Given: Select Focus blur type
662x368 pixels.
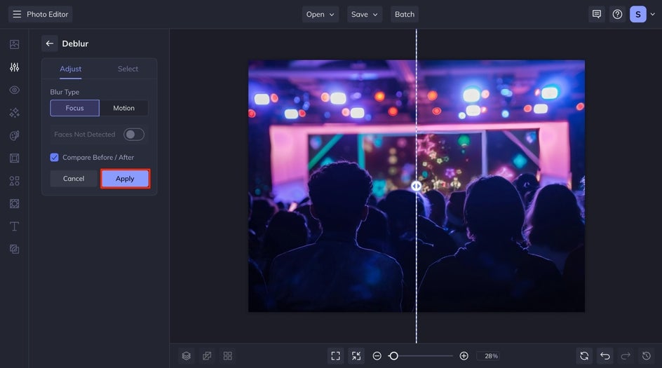Looking at the screenshot, I should pos(75,108).
